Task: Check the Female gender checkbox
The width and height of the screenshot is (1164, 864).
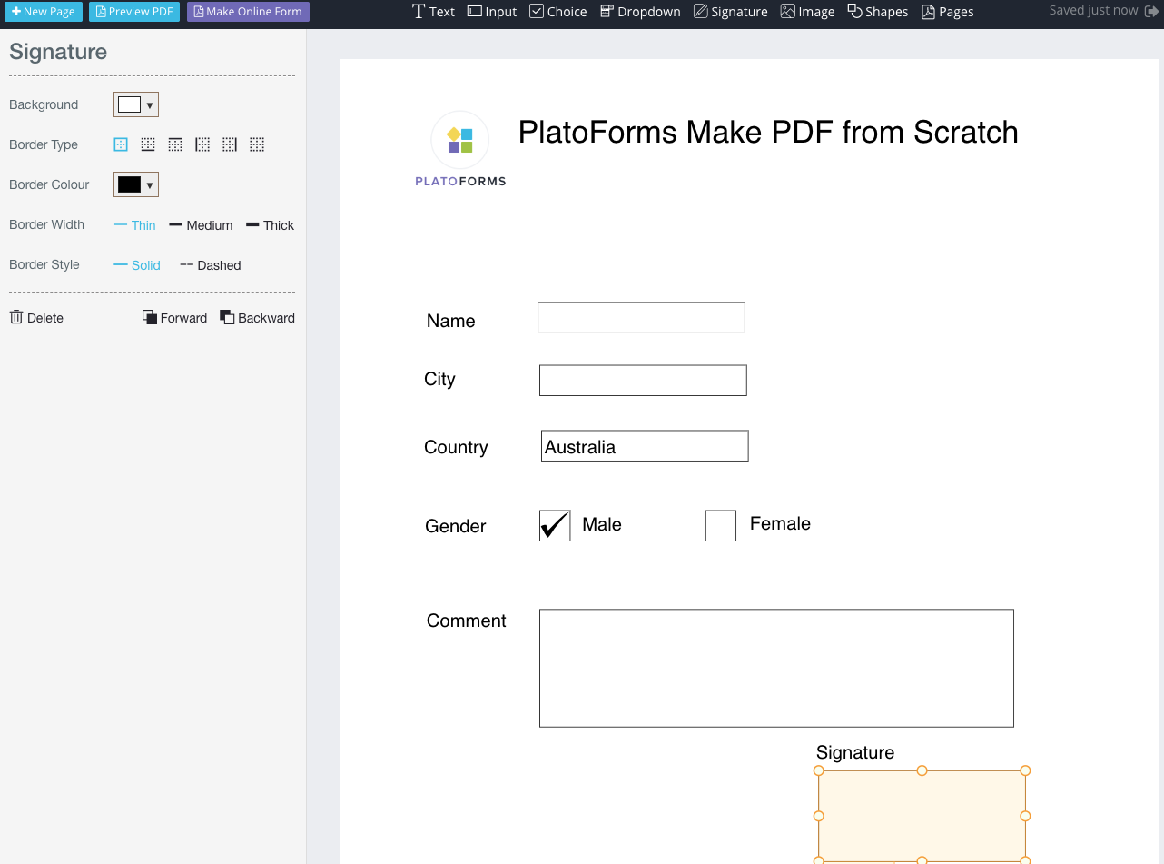Action: (x=721, y=526)
